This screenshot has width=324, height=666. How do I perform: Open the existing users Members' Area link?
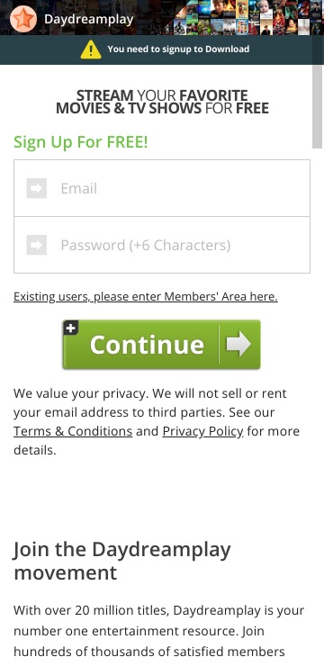146,296
